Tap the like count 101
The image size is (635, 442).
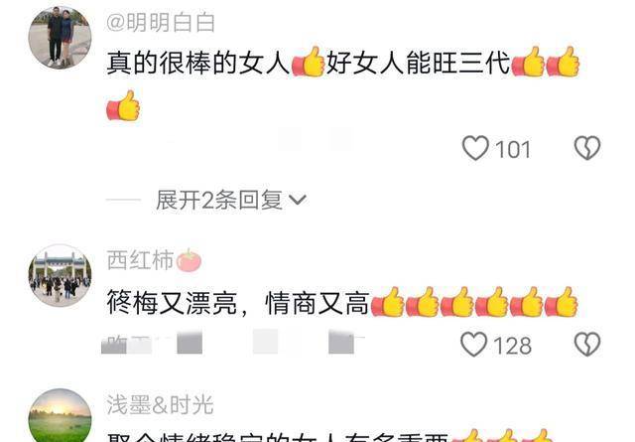click(513, 150)
